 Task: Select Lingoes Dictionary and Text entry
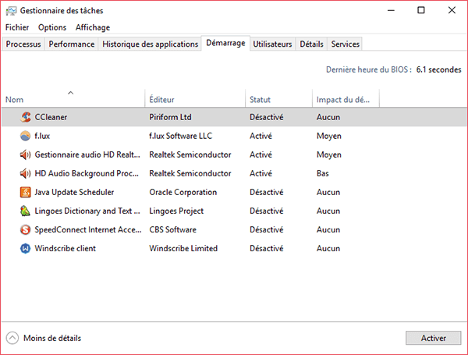[87, 211]
